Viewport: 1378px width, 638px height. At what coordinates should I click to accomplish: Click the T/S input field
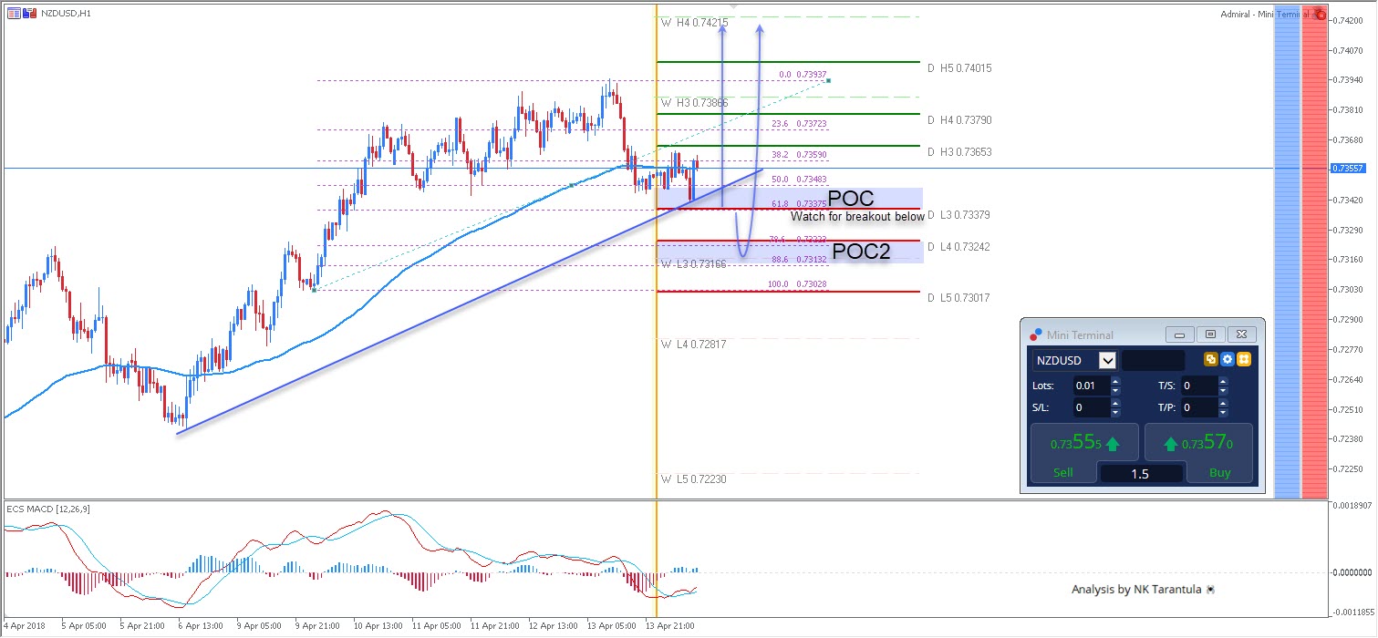[1199, 386]
